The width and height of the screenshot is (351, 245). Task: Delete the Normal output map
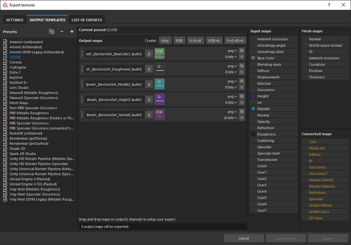pyautogui.click(x=241, y=118)
